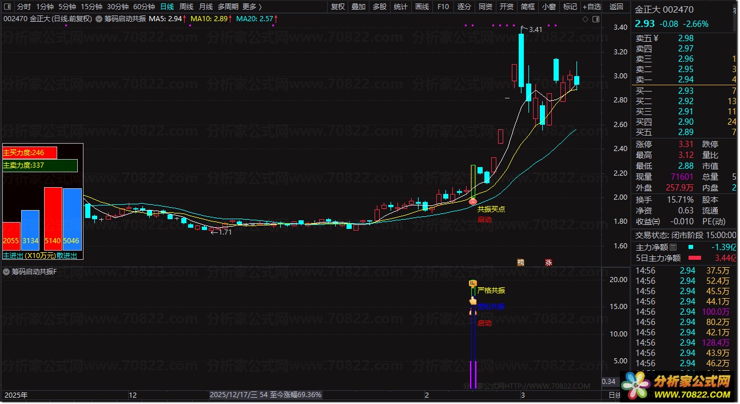Open 逐分 tick details

tap(464, 7)
